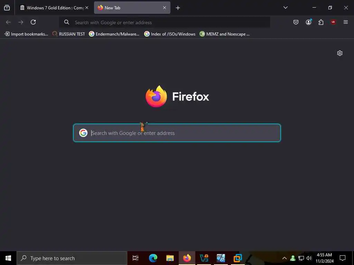Close the Windows 7 Gold Edition tab
The height and width of the screenshot is (265, 354).
[x=87, y=8]
